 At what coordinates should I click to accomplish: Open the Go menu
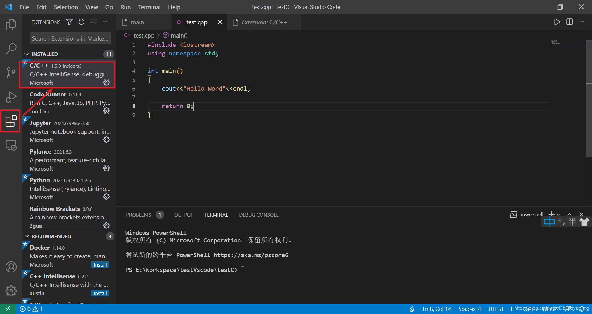(x=109, y=7)
